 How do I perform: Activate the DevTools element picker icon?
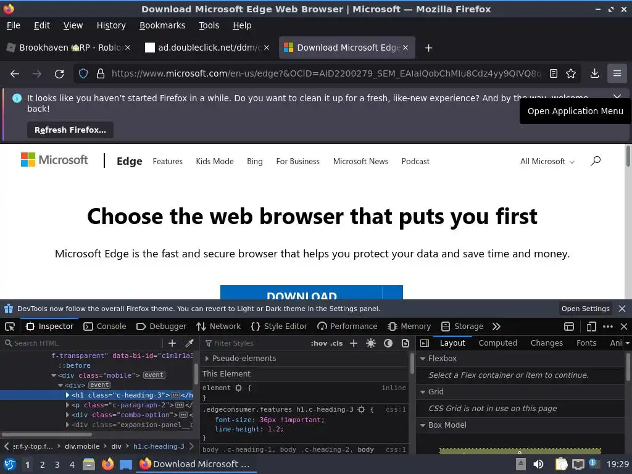pos(10,326)
